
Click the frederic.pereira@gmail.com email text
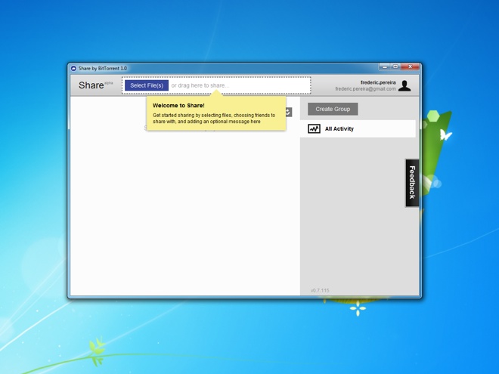[365, 88]
